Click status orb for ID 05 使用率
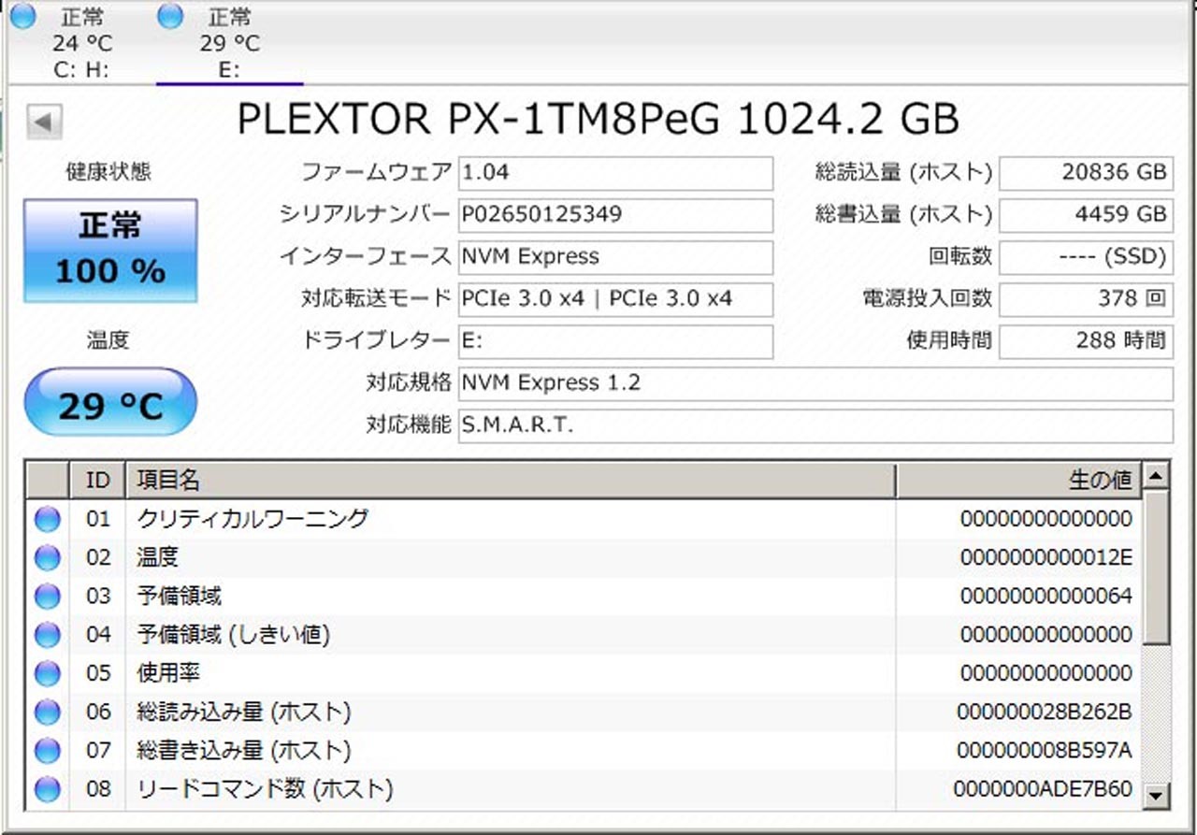This screenshot has height=835, width=1197. [47, 673]
